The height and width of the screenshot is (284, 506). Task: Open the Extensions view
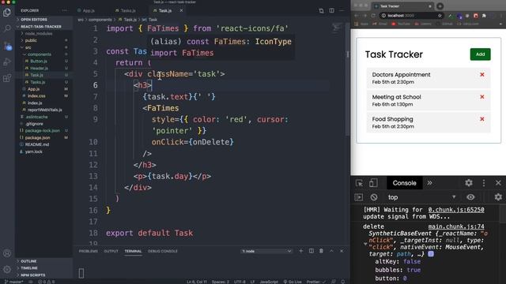click(7, 78)
